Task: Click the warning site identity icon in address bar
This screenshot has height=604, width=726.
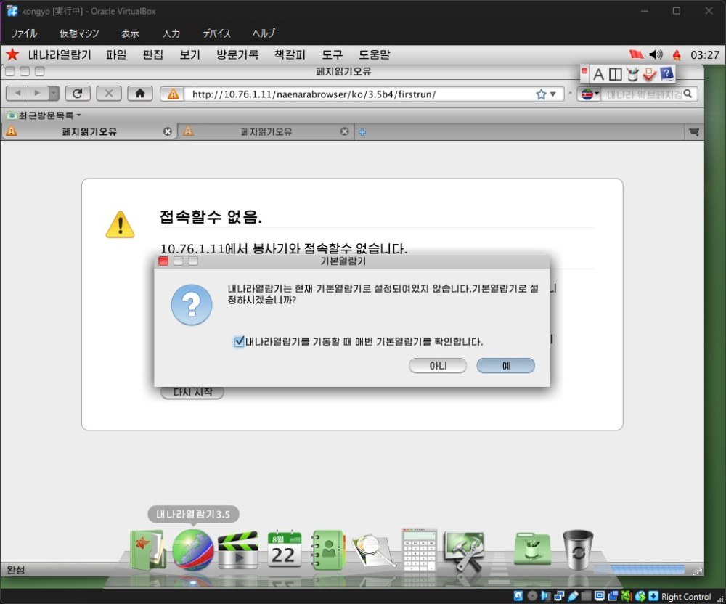Action: (x=174, y=94)
